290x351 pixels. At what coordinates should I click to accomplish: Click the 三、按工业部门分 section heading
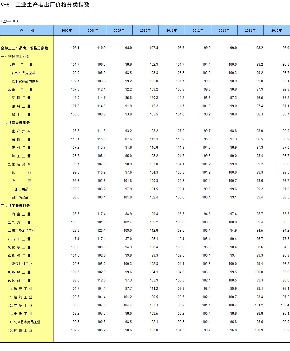[x=15, y=206]
